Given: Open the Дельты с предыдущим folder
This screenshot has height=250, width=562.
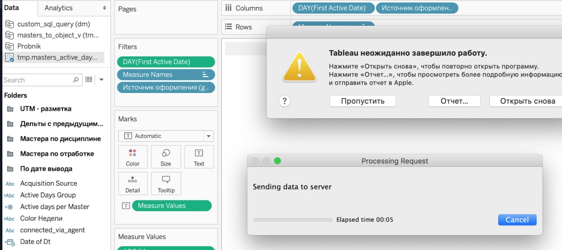Looking at the screenshot, I should 61,124.
